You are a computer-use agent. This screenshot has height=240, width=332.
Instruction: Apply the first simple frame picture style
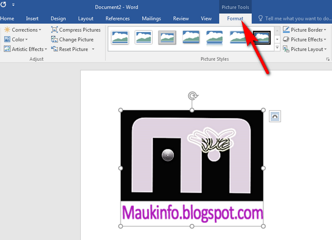(120, 38)
